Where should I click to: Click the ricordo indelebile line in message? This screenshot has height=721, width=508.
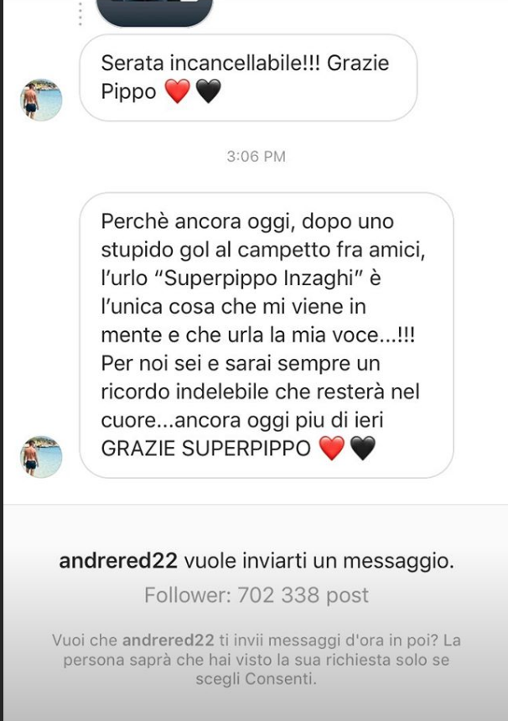pyautogui.click(x=260, y=392)
